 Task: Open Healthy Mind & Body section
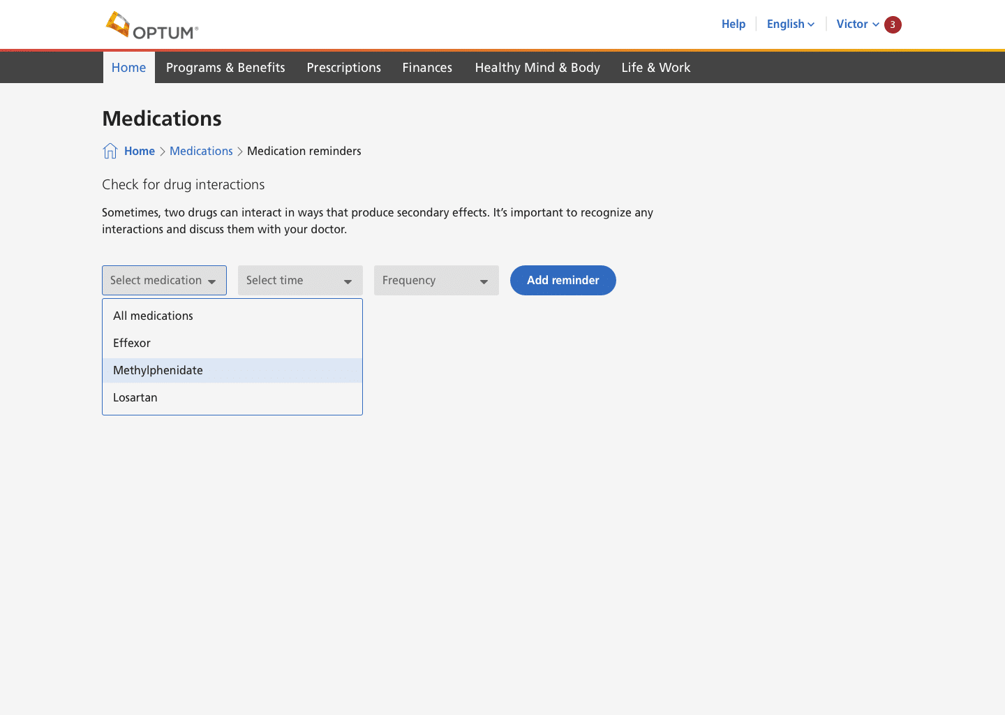click(x=537, y=68)
